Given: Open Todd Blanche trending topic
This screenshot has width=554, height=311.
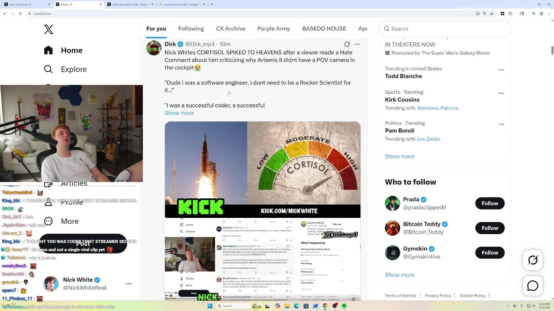Looking at the screenshot, I should [403, 76].
